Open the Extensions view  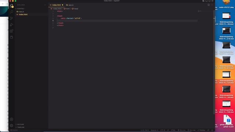point(11,31)
